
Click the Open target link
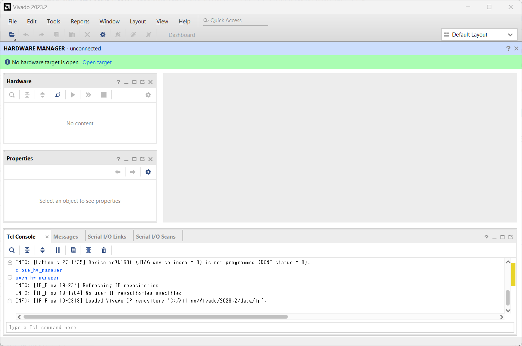coord(97,62)
